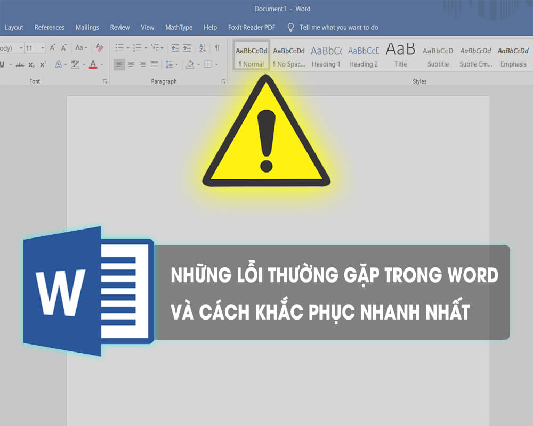533x426 pixels.
Task: Expand the font color palette arrow
Action: click(x=102, y=64)
